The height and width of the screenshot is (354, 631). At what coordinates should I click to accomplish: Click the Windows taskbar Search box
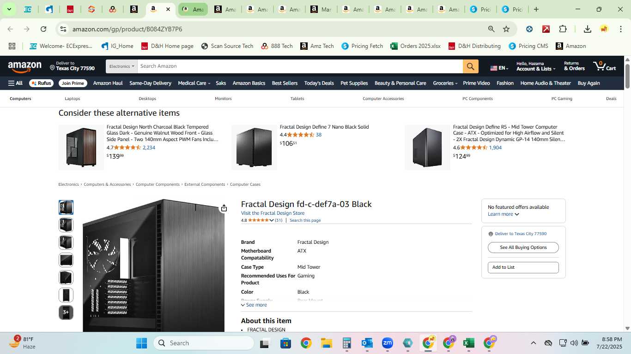[204, 343]
